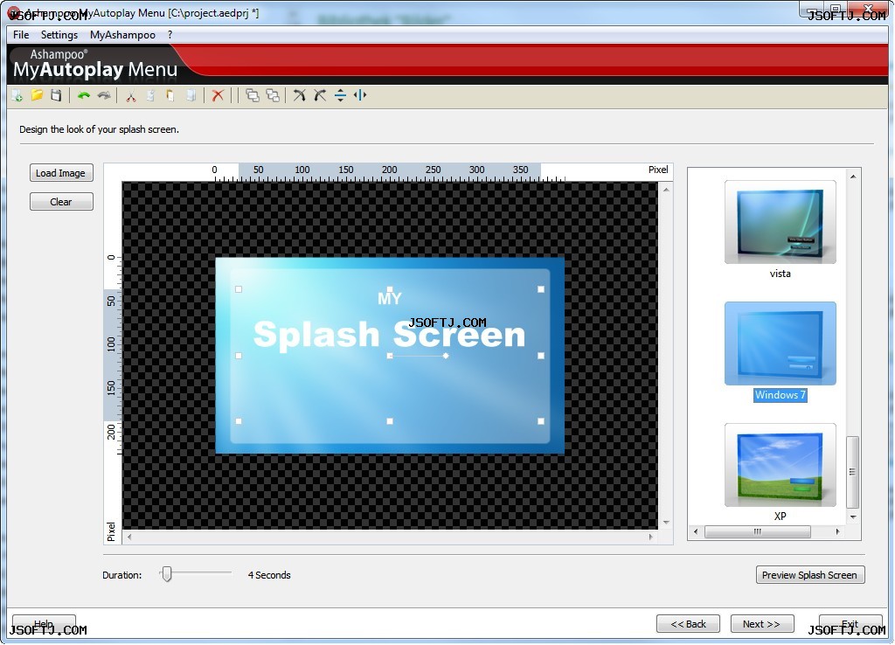Click the diamond rotation handle on canvas
Image resolution: width=895 pixels, height=645 pixels.
[446, 356]
